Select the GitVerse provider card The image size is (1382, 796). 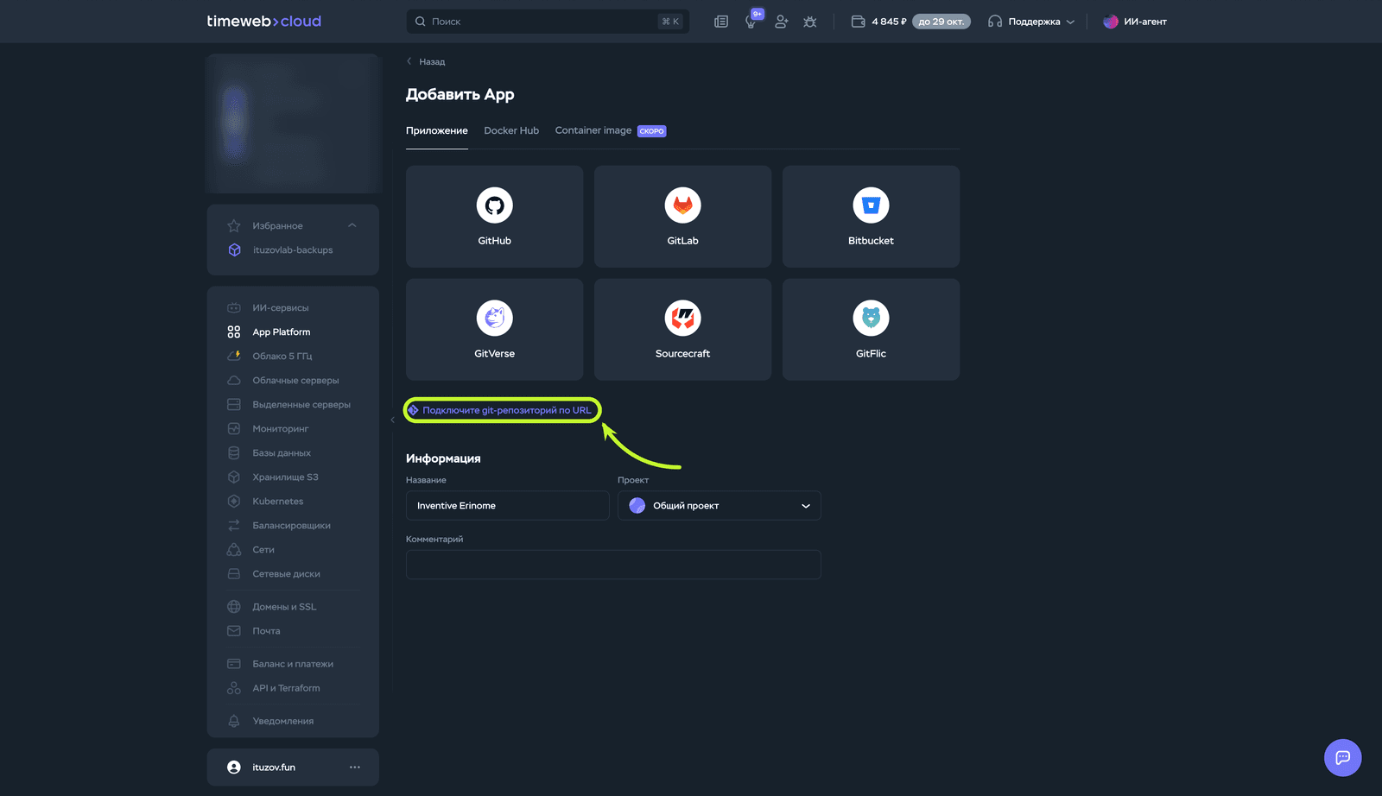pos(494,329)
